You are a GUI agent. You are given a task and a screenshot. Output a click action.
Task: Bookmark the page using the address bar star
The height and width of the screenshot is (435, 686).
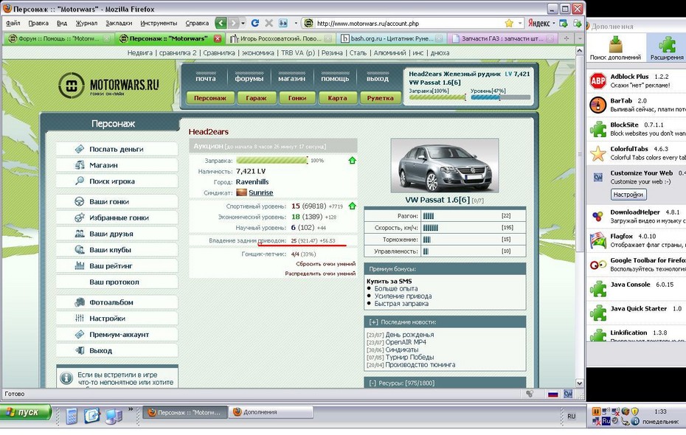(x=508, y=23)
